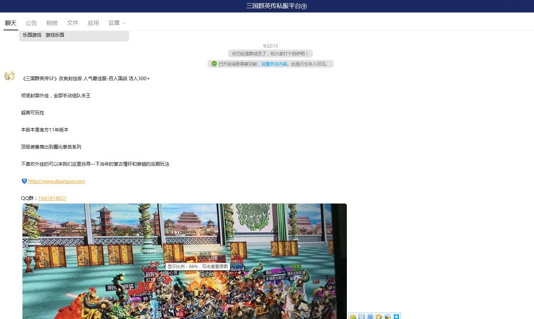This screenshot has width=534, height=319.
Task: Click the smiley with pencil edit icon
Action: tap(379, 317)
